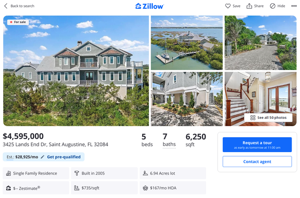Hide this listing
Image resolution: width=300 pixels, height=198 pixels.
[273, 6]
